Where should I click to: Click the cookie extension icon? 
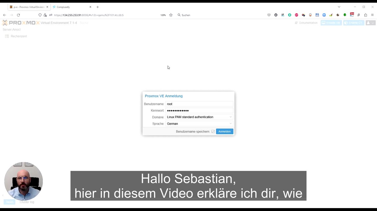[338, 15]
